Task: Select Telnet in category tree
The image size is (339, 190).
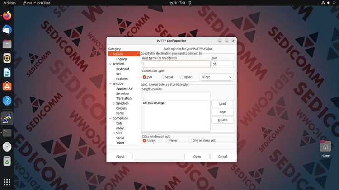Action: tap(120, 143)
